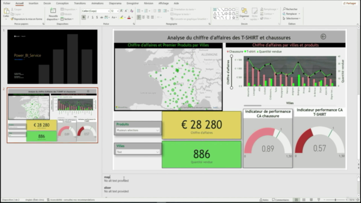The height and width of the screenshot is (203, 361).
Task: Toggle strikethrough formatting
Action: 102,17
